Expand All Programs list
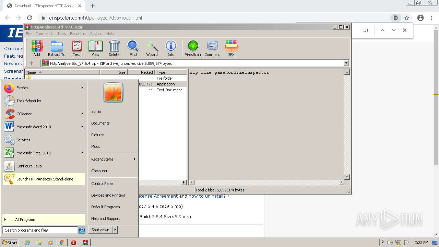The width and height of the screenshot is (439, 247). click(x=44, y=220)
